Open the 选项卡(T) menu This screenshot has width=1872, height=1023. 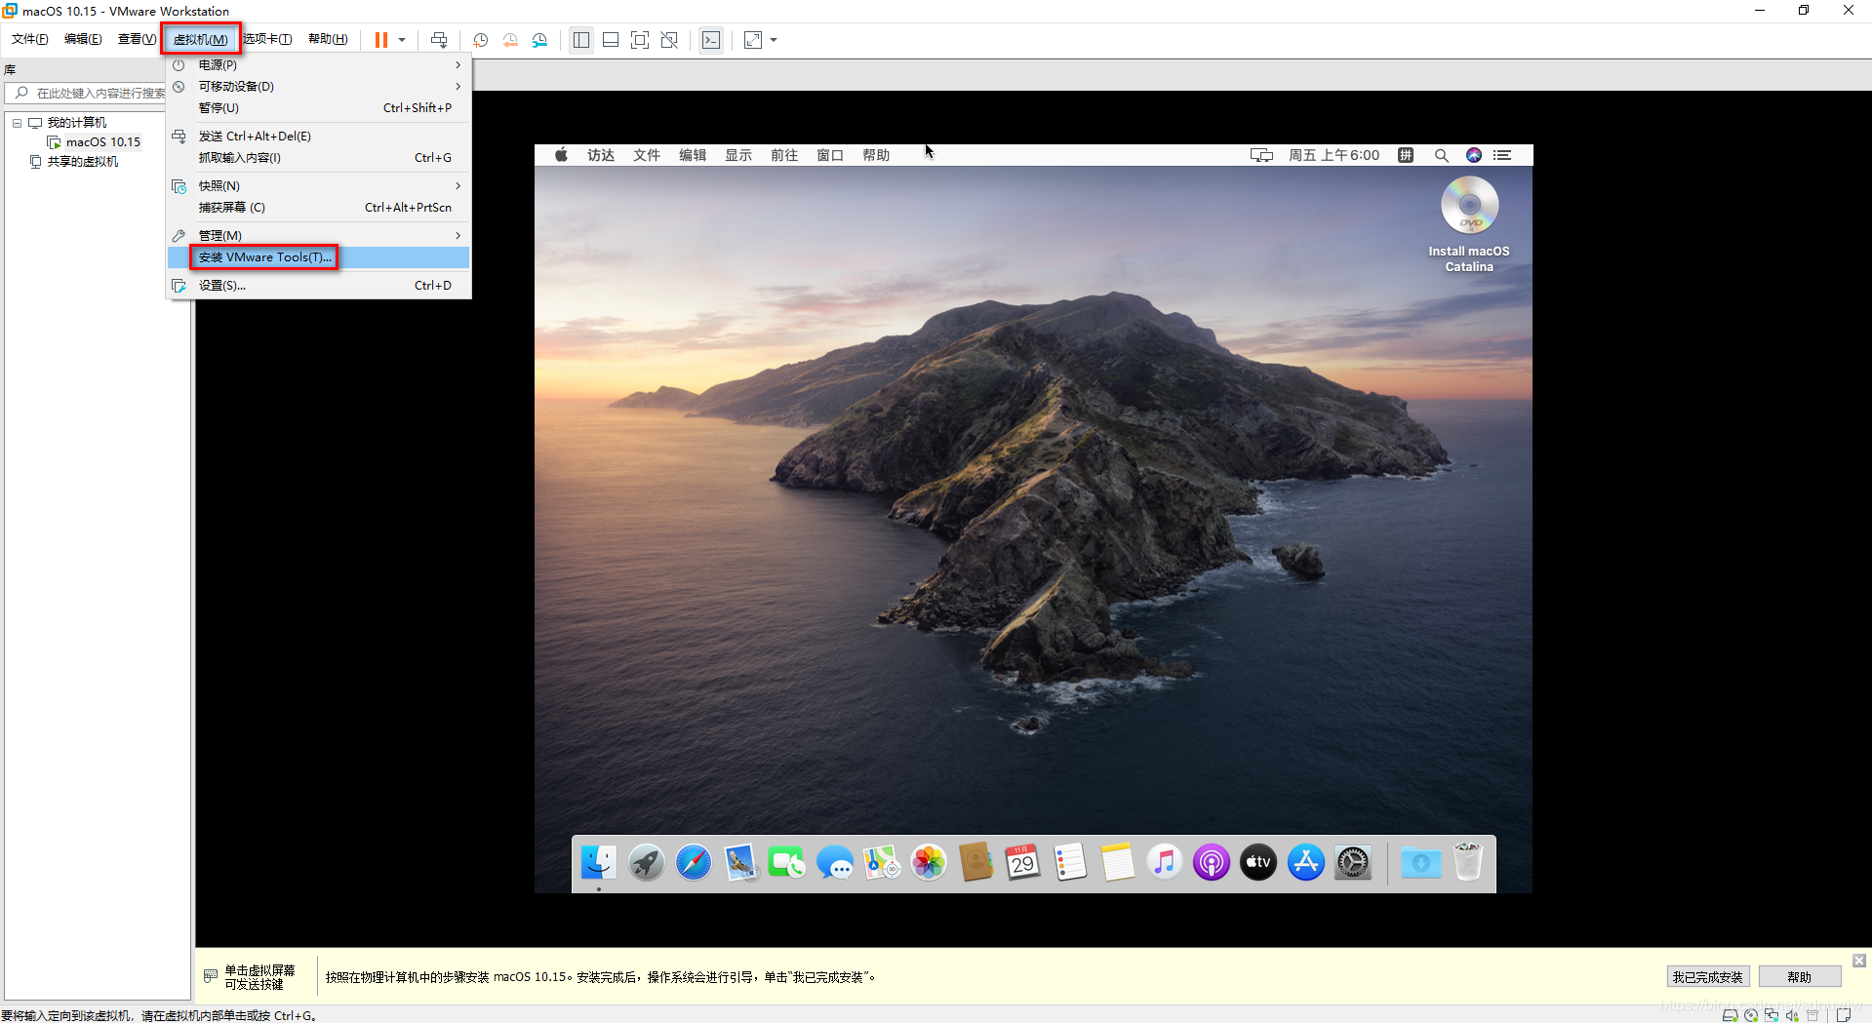coord(267,39)
